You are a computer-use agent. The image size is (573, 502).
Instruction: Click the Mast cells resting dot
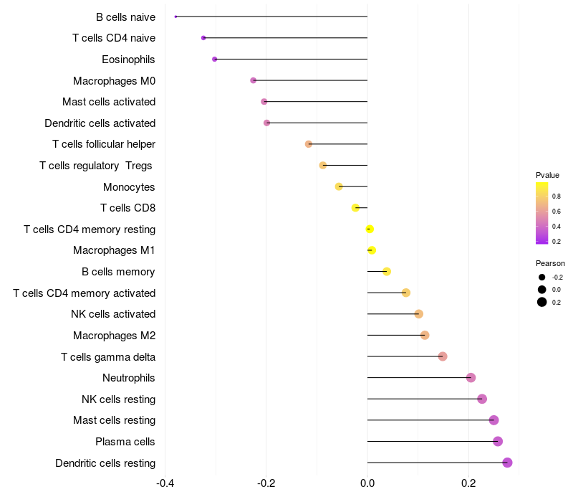[x=493, y=420]
